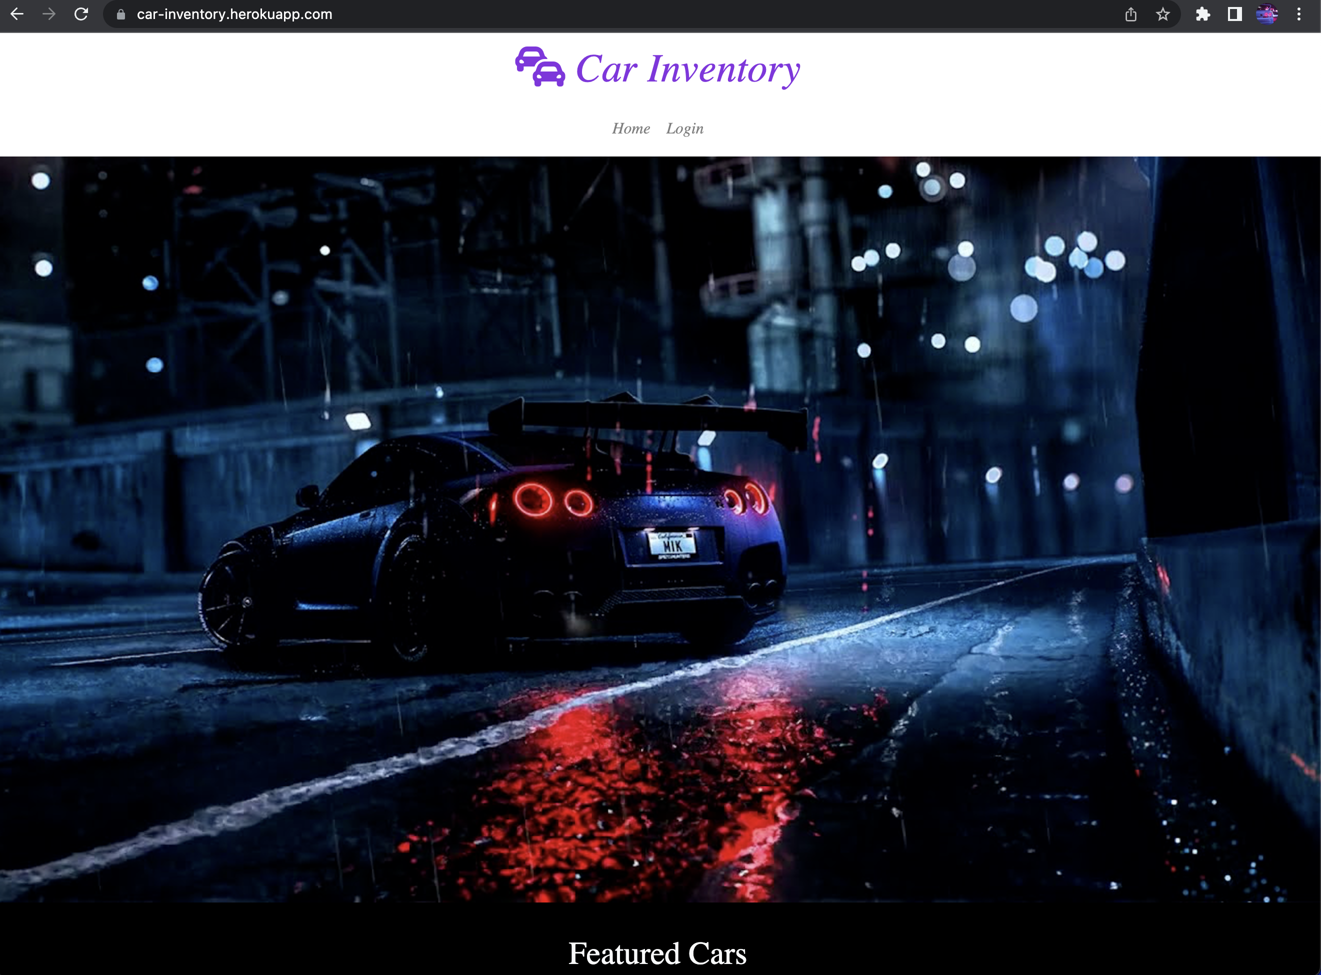The image size is (1321, 975).
Task: Open the Chrome three-dot menu
Action: coord(1298,14)
